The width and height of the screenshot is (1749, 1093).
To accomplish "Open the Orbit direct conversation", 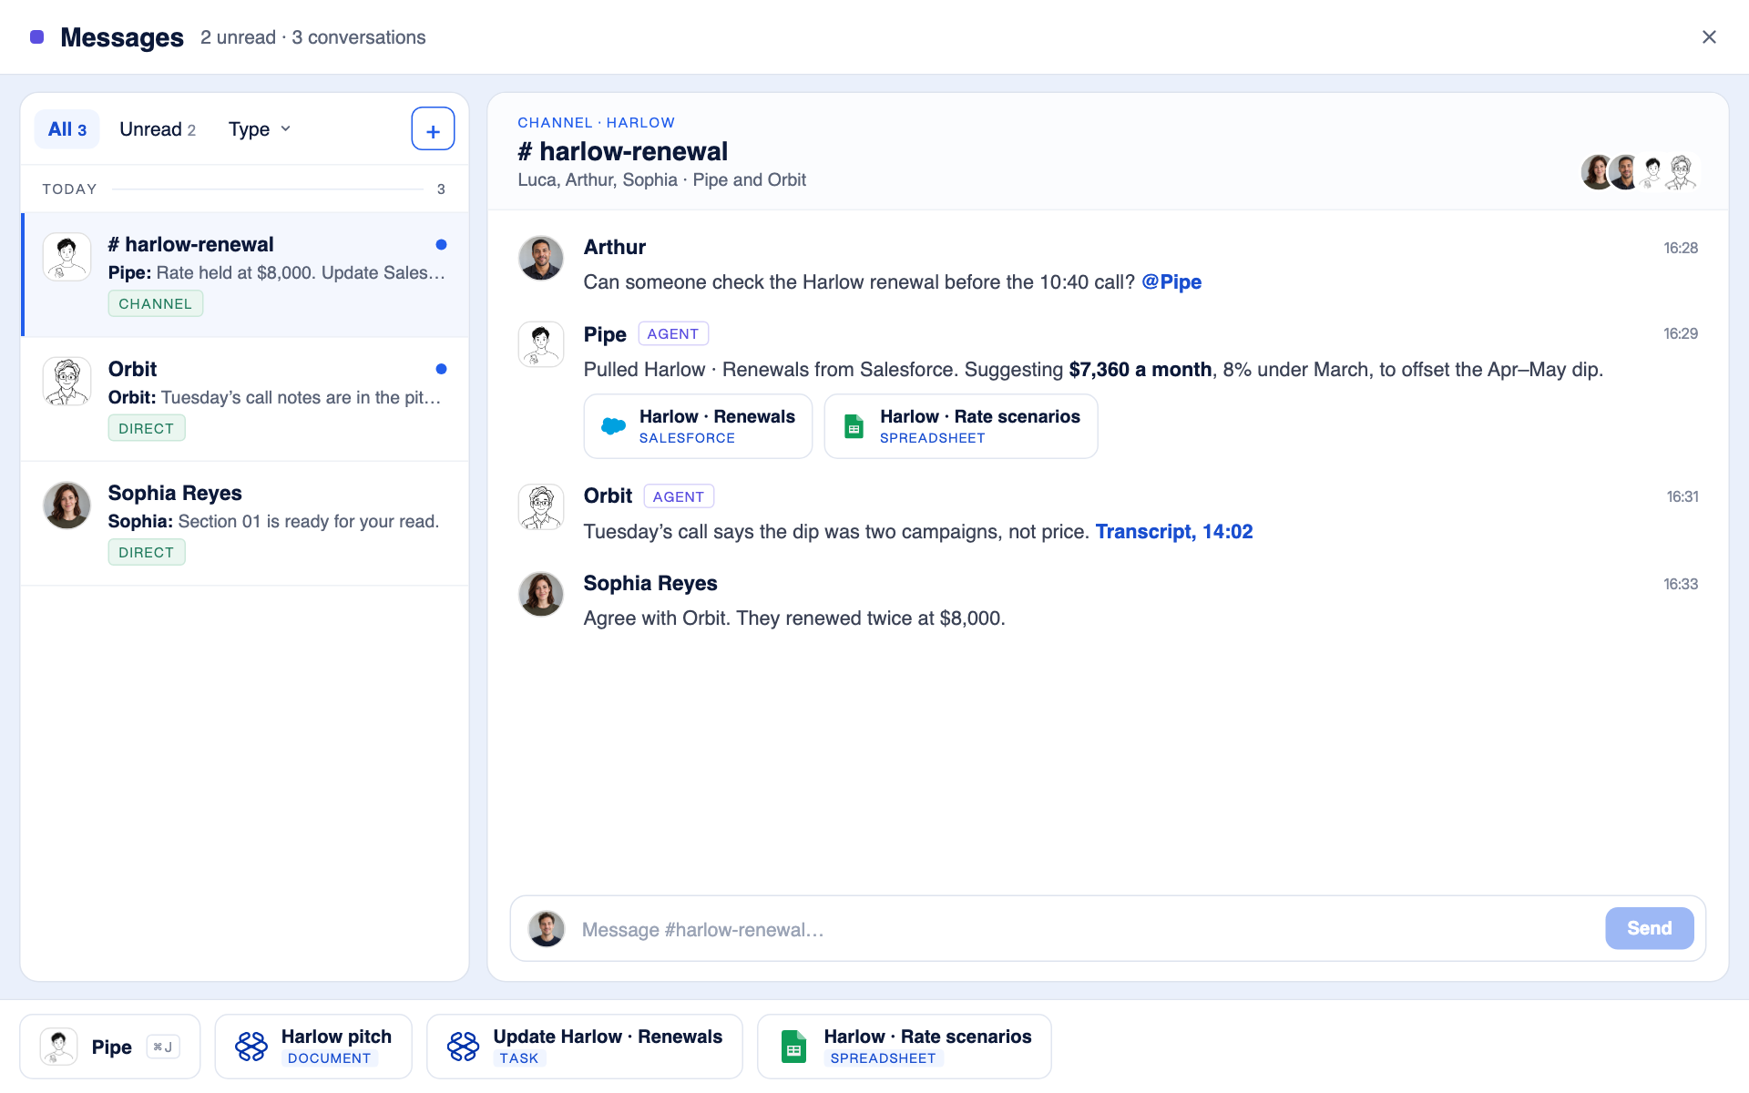I will pyautogui.click(x=245, y=399).
